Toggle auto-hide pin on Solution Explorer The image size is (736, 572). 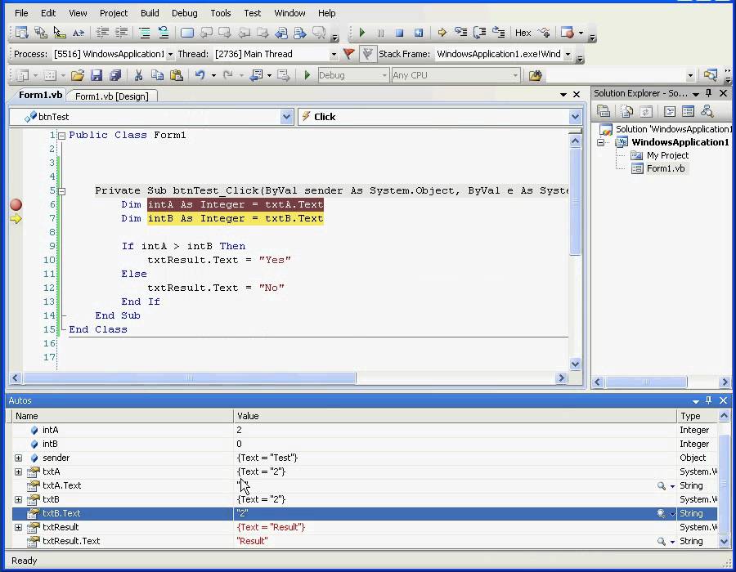pyautogui.click(x=709, y=93)
